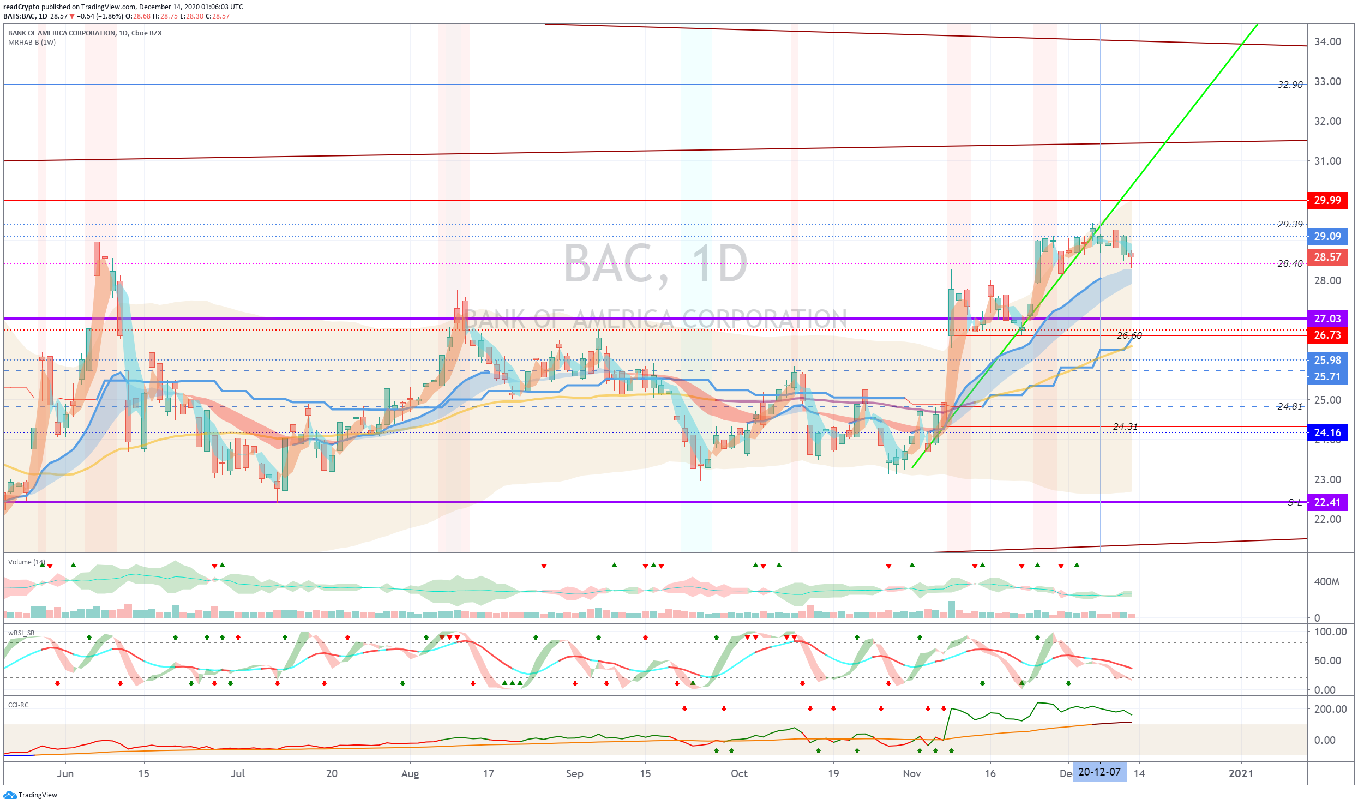Click the Aug label on time axis
1358x805 pixels.
tap(410, 773)
